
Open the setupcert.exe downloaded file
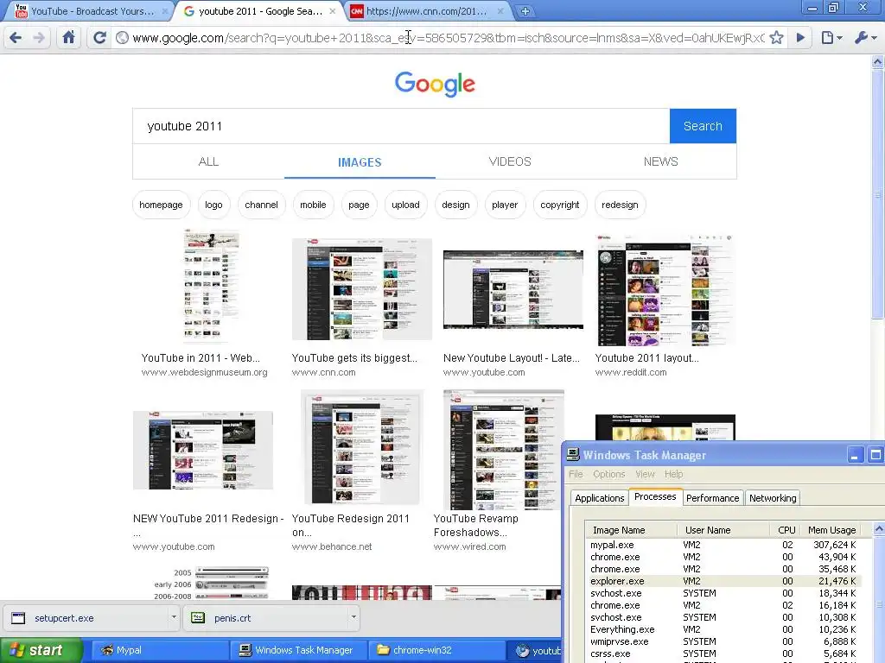click(x=86, y=618)
